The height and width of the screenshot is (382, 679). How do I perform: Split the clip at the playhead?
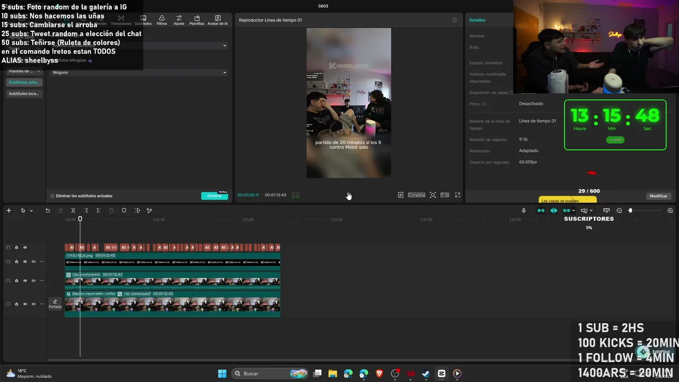pyautogui.click(x=73, y=211)
